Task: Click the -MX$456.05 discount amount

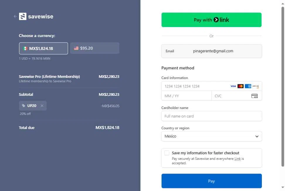Action: (x=110, y=106)
